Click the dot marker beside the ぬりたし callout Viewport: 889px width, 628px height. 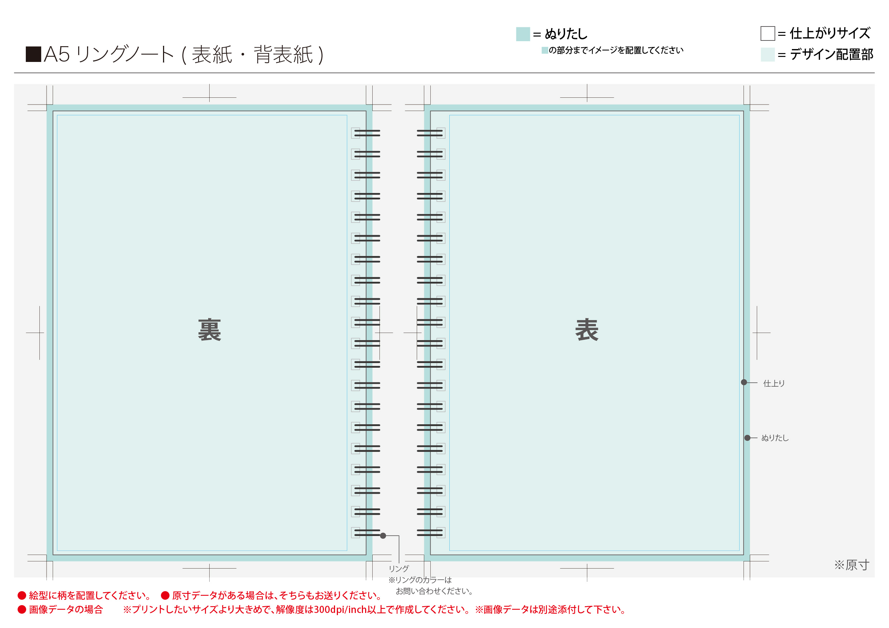[747, 438]
